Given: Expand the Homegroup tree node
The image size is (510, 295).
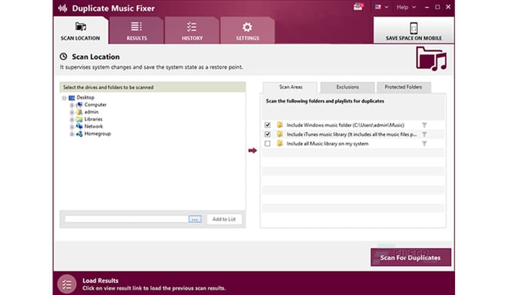Looking at the screenshot, I should tap(72, 134).
